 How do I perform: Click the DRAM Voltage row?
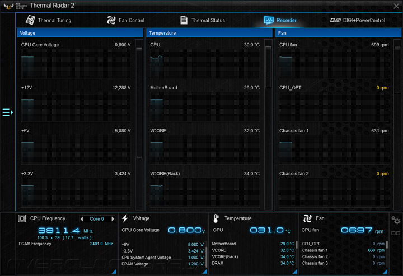click(x=163, y=264)
